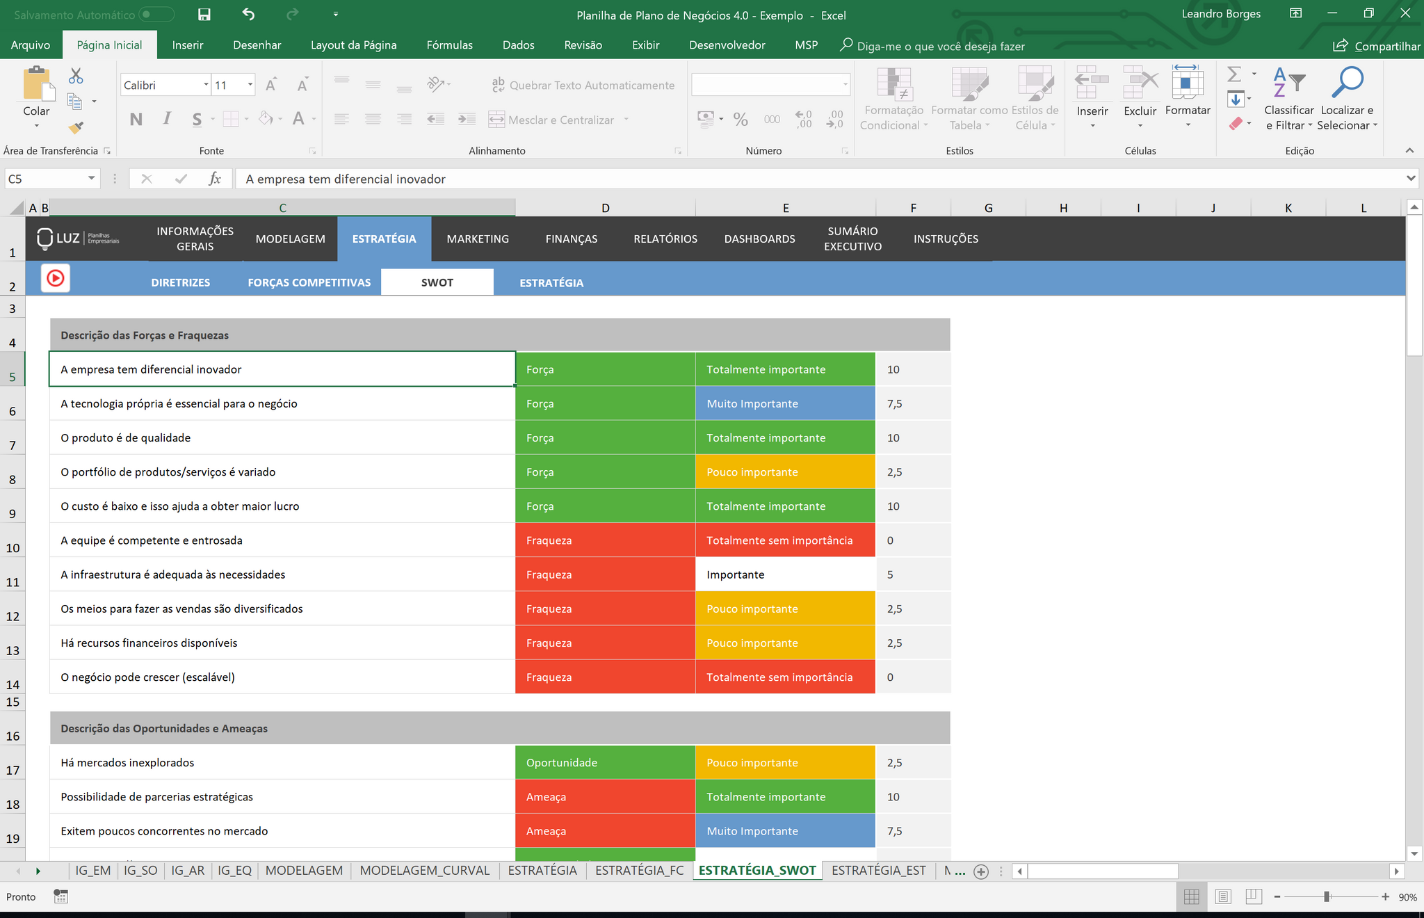Switch to ESTRATÉGIA_FC sheet tab
This screenshot has height=918, width=1424.
click(639, 871)
